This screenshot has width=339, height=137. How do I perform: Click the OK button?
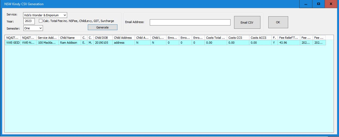[278, 22]
